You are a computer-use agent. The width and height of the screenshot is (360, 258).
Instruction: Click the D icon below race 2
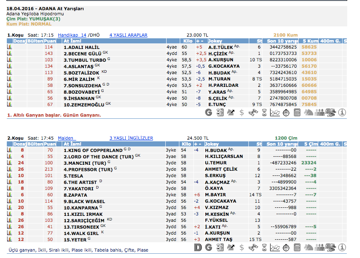click(198, 247)
